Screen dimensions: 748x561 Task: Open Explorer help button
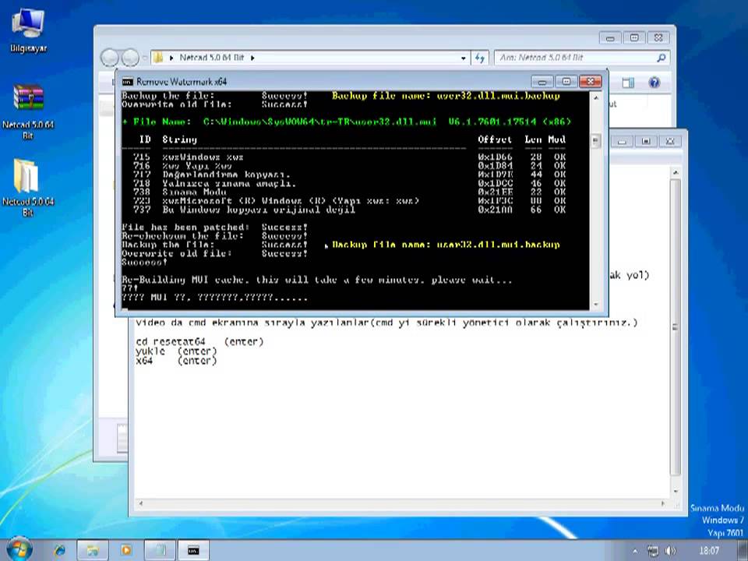(654, 83)
